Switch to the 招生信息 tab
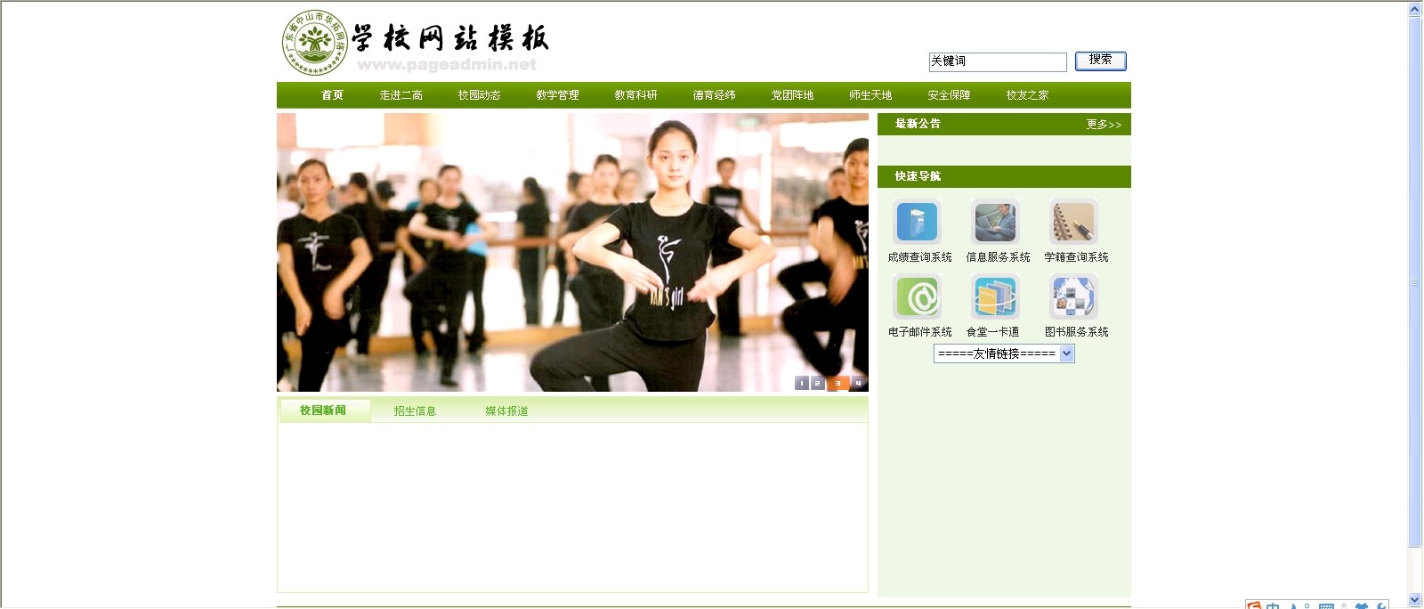The height and width of the screenshot is (609, 1424). pos(415,411)
